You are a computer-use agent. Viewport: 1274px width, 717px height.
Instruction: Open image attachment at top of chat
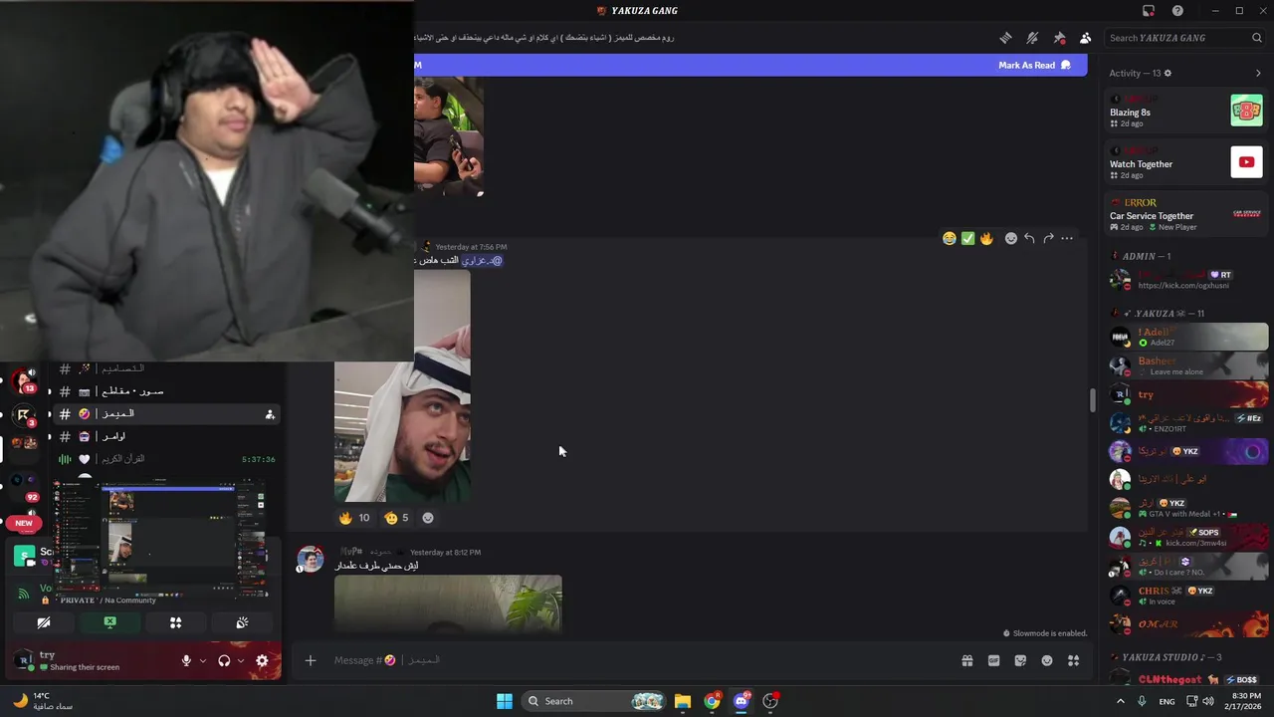tap(449, 136)
